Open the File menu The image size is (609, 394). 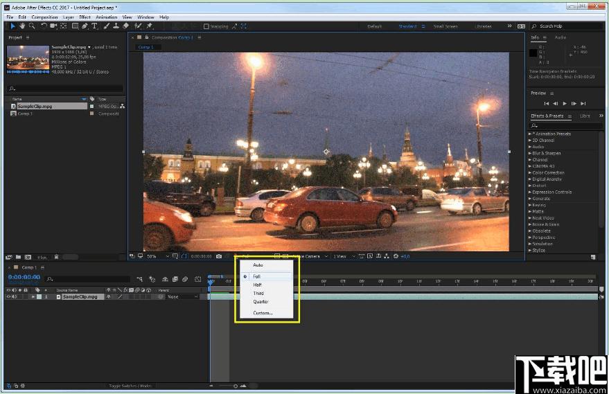[10, 17]
